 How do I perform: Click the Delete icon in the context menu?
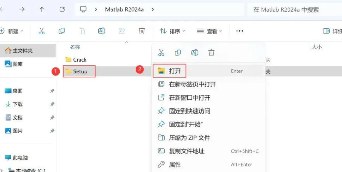(211, 53)
